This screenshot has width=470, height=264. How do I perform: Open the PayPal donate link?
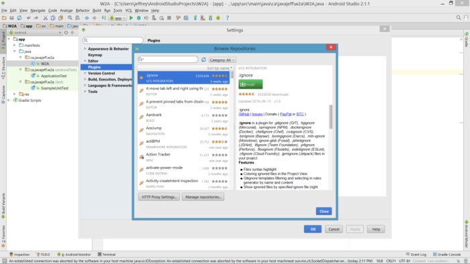coord(285,114)
